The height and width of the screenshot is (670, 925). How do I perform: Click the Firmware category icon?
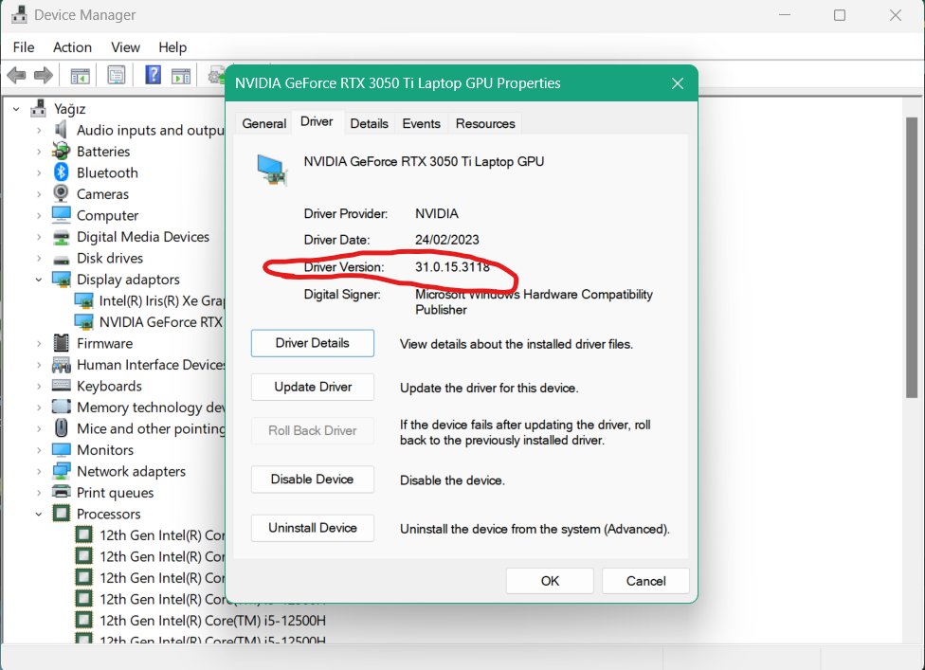click(61, 343)
